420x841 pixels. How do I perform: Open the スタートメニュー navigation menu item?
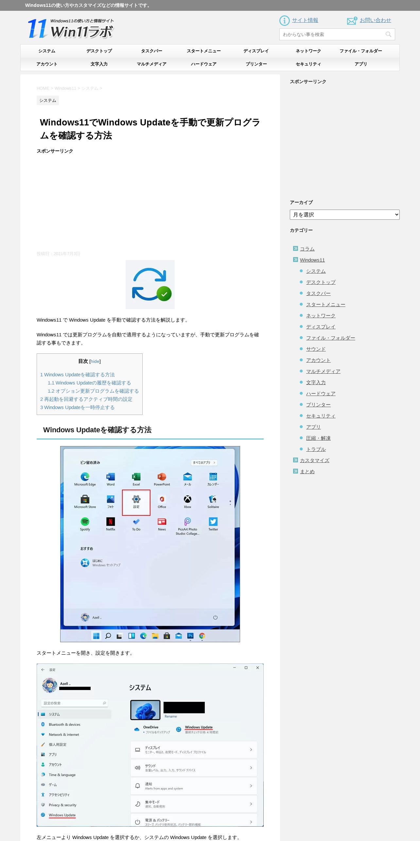pyautogui.click(x=204, y=51)
